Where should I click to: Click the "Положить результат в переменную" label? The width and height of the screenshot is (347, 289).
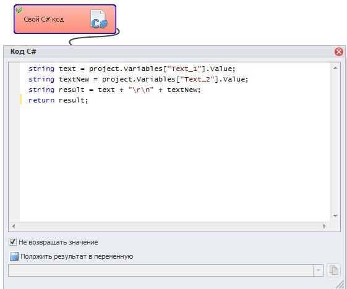click(77, 256)
